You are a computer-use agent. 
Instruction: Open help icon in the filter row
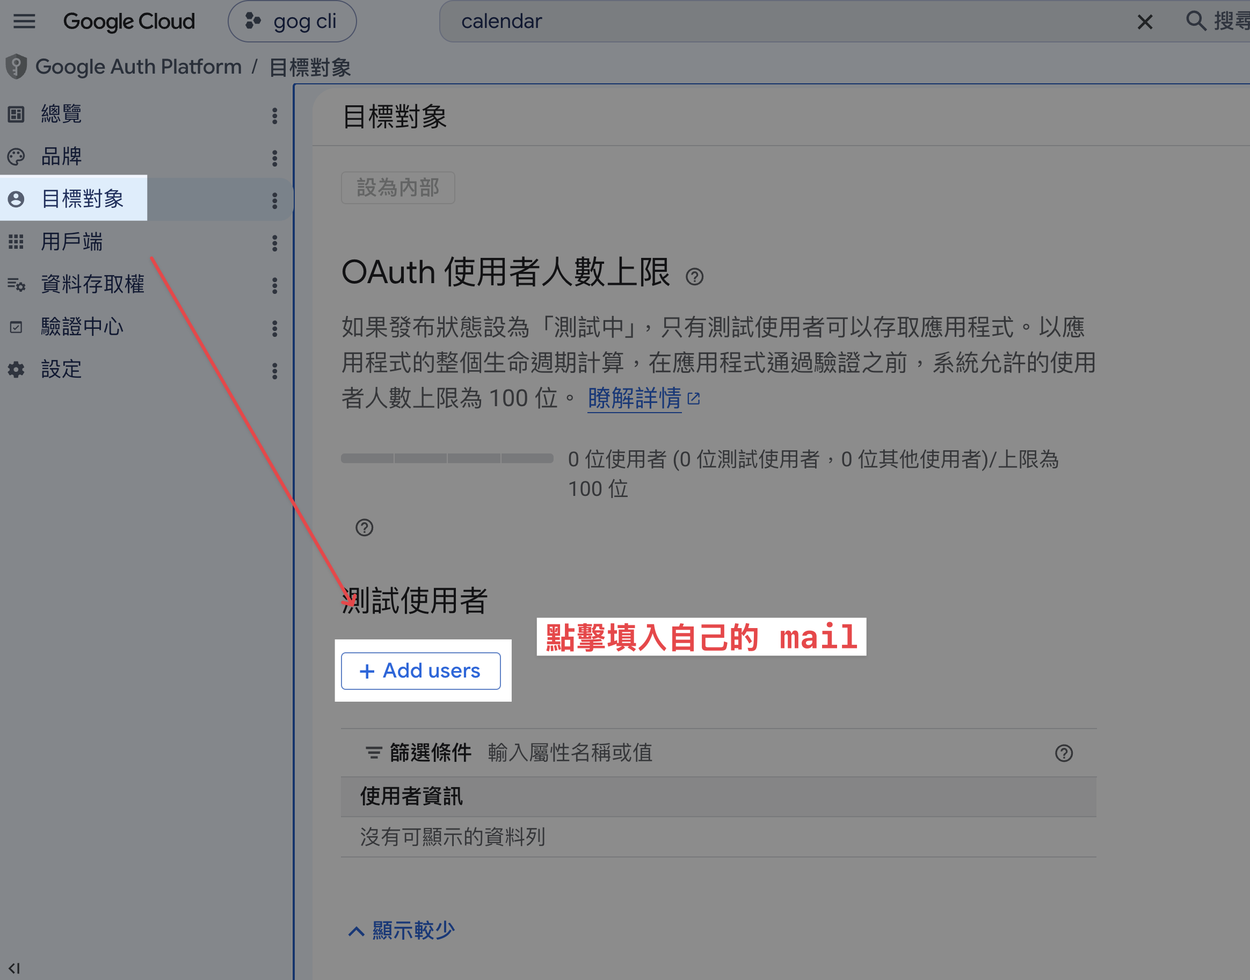(1064, 753)
